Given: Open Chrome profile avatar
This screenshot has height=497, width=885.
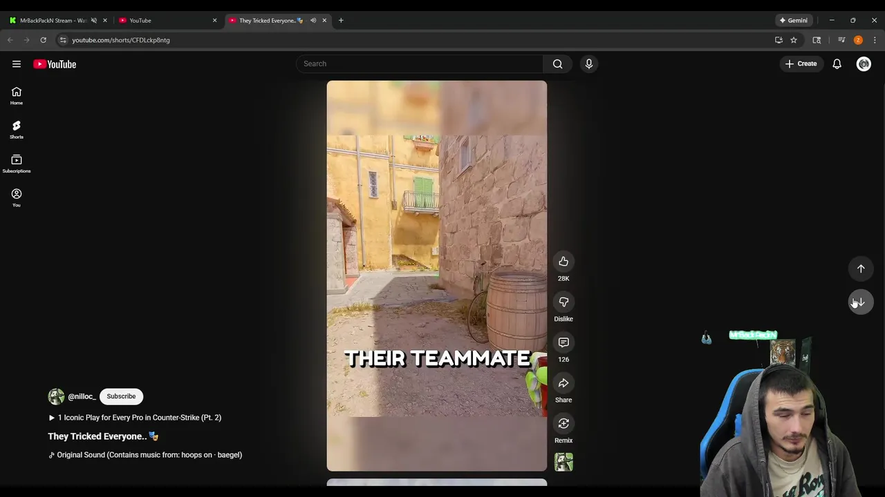Looking at the screenshot, I should (x=858, y=40).
